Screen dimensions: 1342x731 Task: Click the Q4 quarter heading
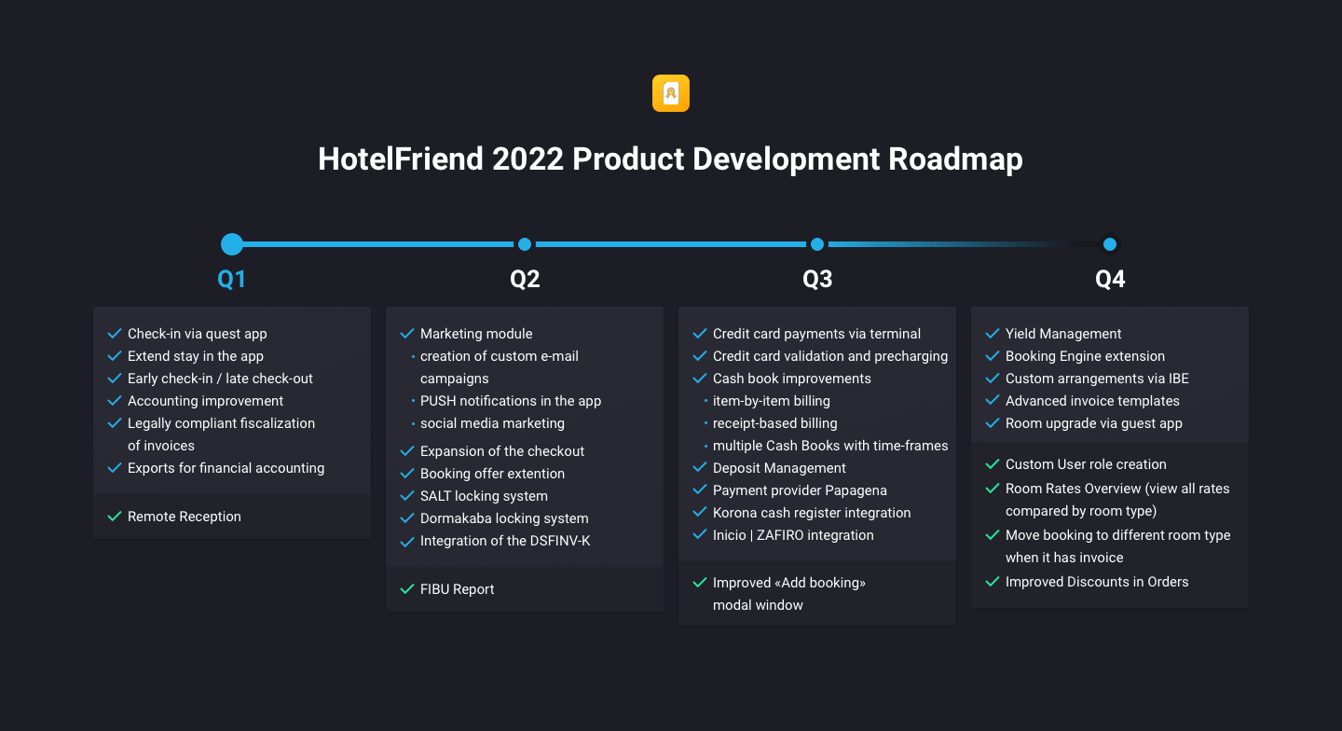click(1110, 279)
